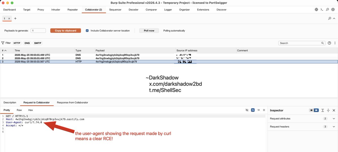
Task: Select interaction row 3 with HTTP type
Action: tap(169, 62)
